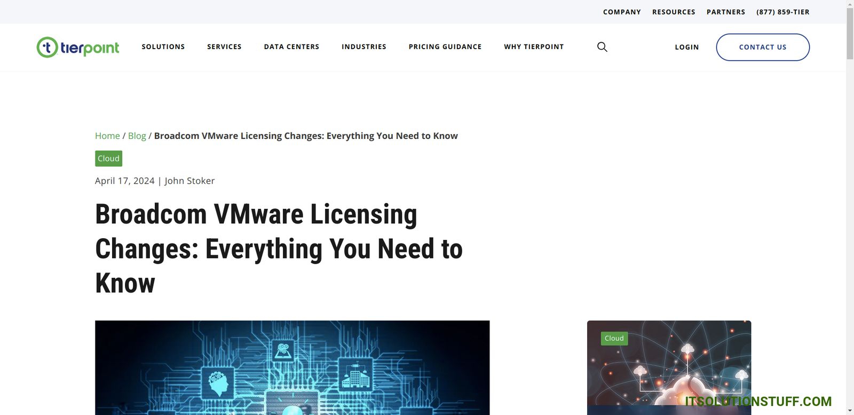The width and height of the screenshot is (854, 415).
Task: Navigate to Blog via breadcrumb
Action: 137,136
